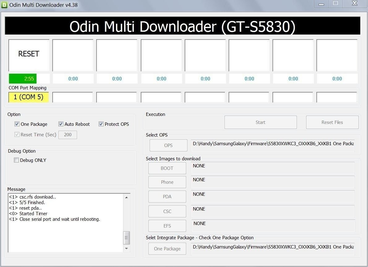368x267 pixels.
Task: Click the BOOT image button
Action: [x=167, y=168]
